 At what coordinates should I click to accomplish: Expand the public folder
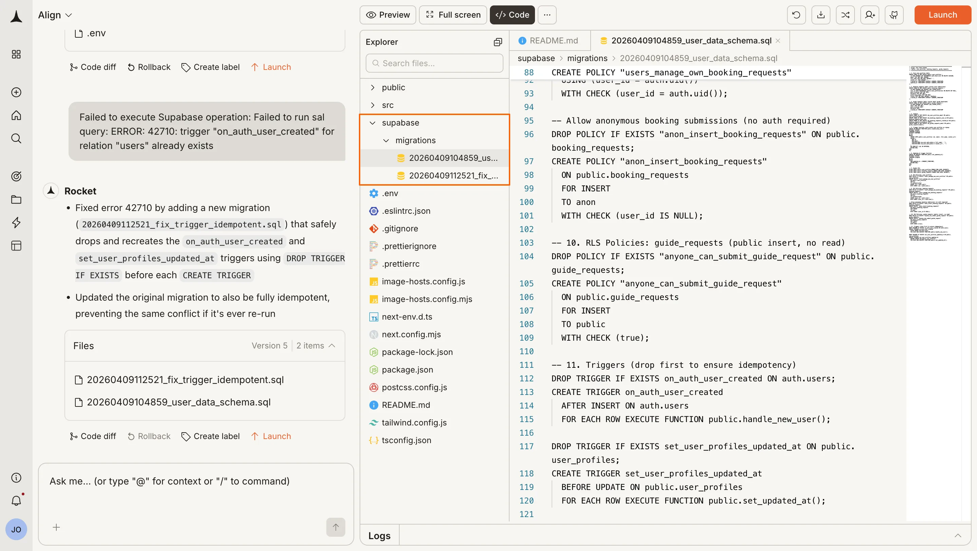click(x=434, y=88)
